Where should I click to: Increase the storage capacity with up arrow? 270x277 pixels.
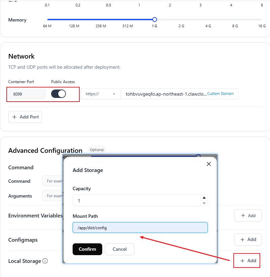click(x=204, y=198)
